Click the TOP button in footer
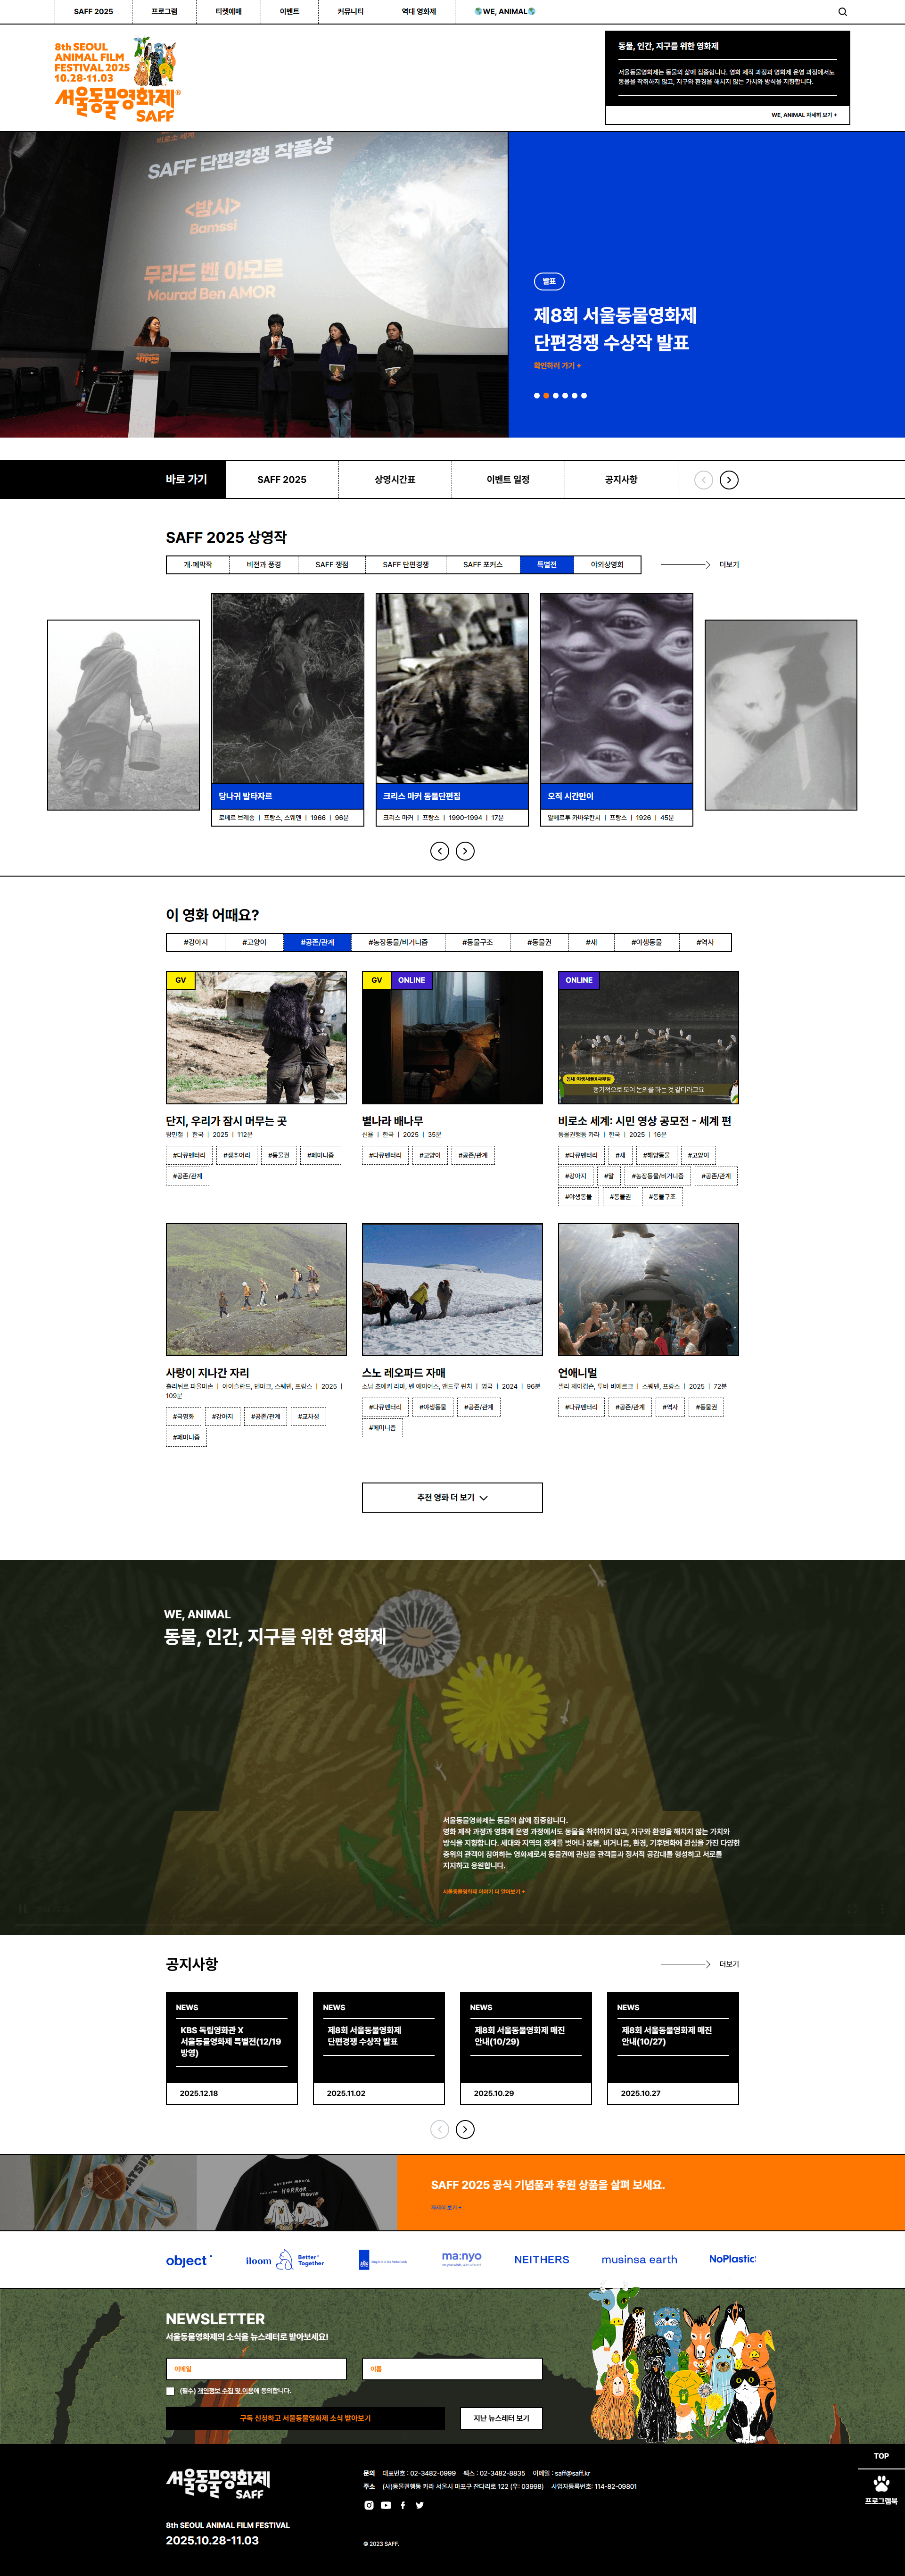Image resolution: width=905 pixels, height=2576 pixels. click(x=881, y=2456)
